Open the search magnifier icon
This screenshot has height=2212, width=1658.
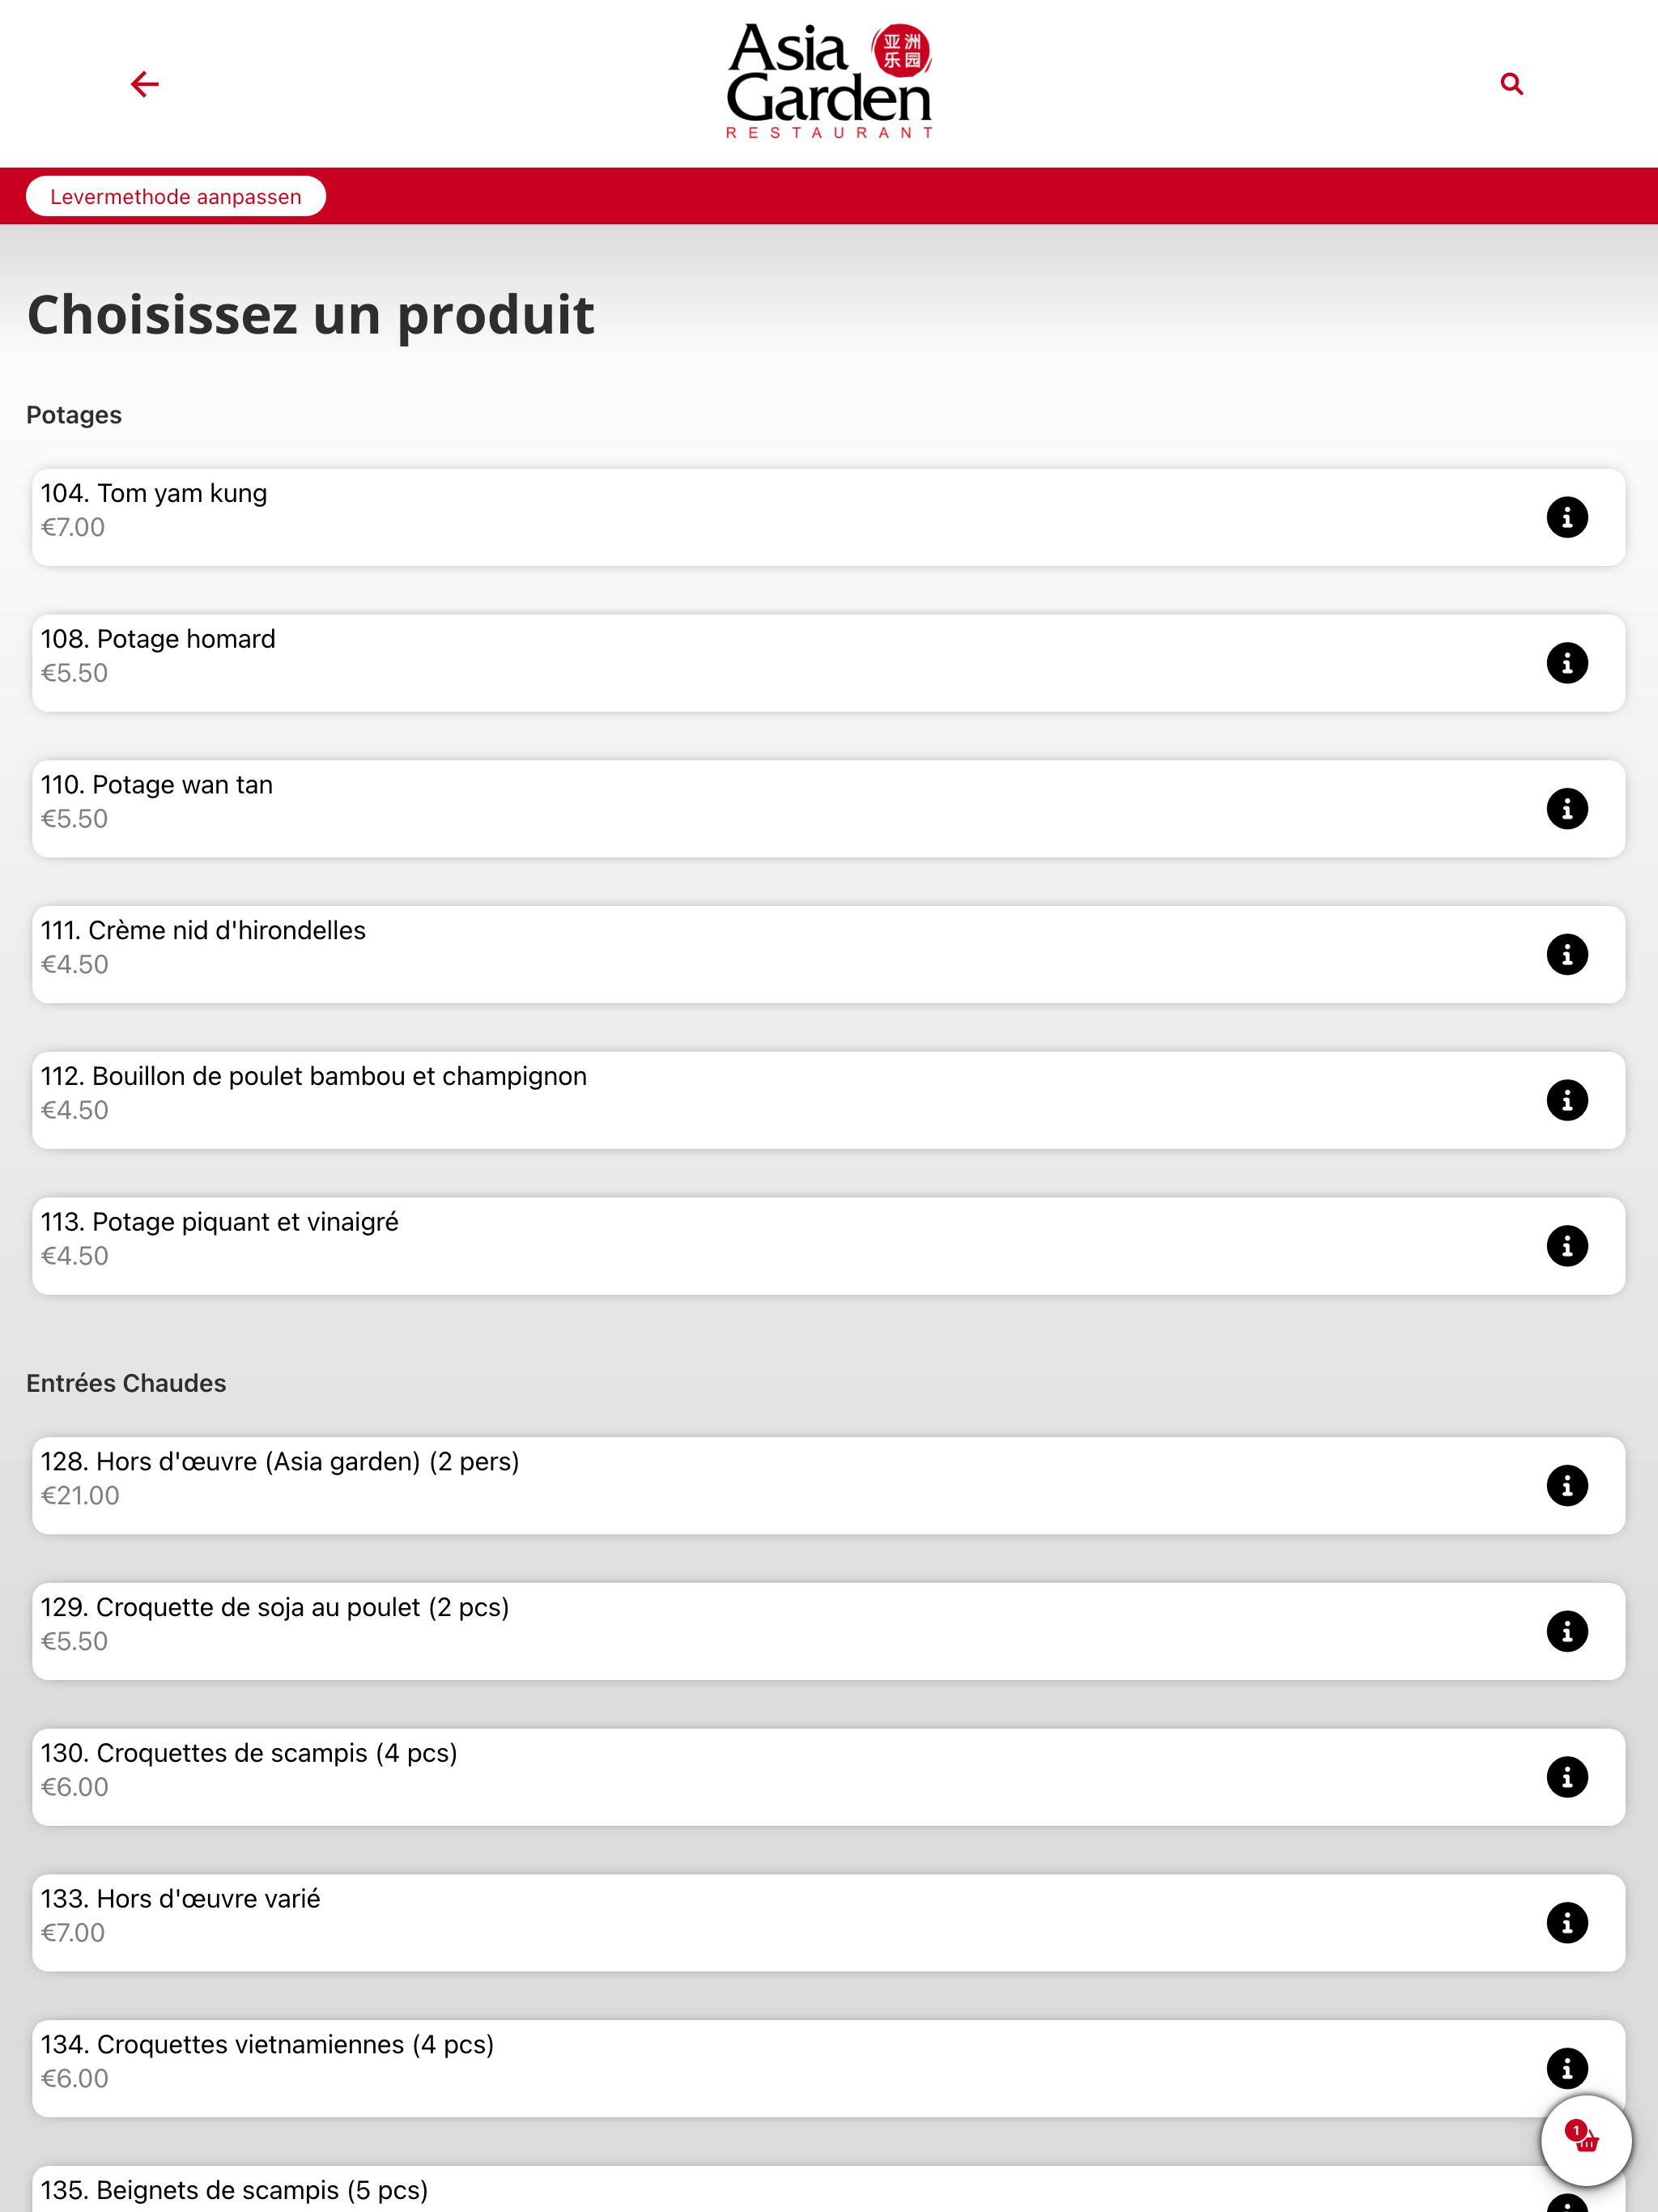pyautogui.click(x=1511, y=84)
